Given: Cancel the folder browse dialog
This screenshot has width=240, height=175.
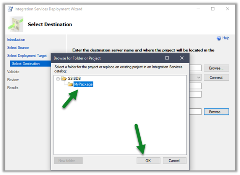Looking at the screenshot, I should (174, 161).
